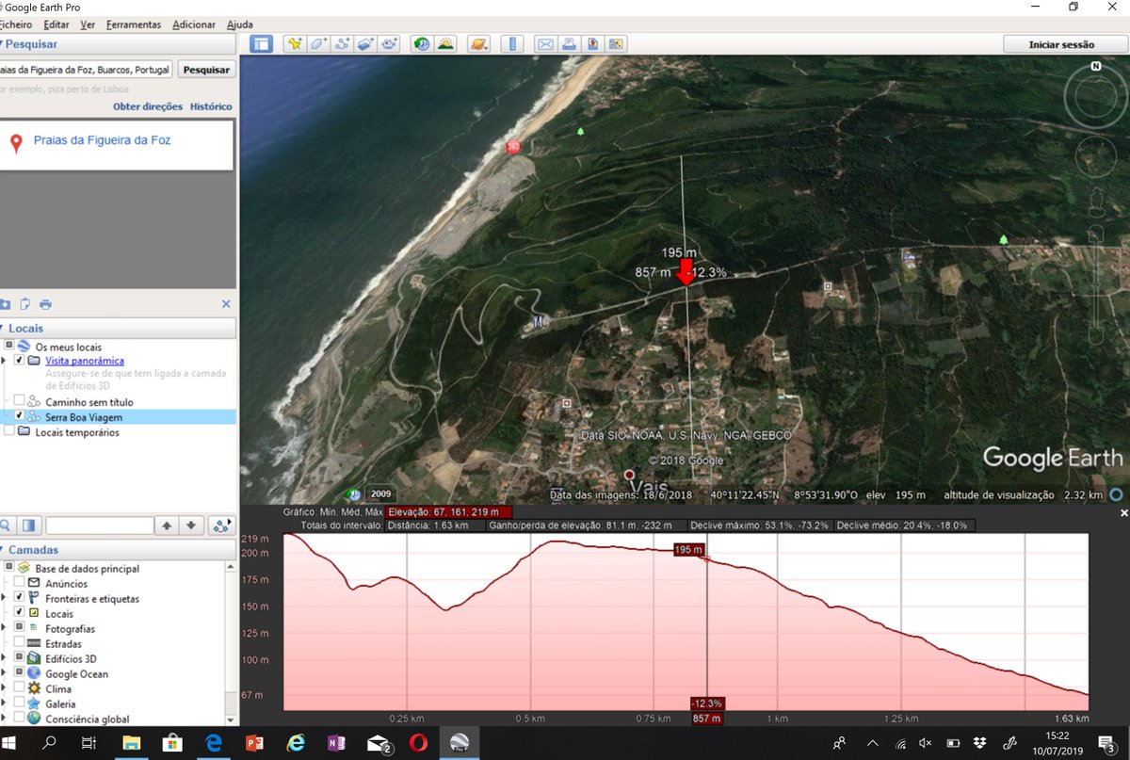Open the Editar menu
1130x760 pixels.
coord(56,24)
